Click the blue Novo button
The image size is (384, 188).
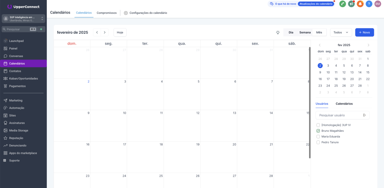click(364, 33)
